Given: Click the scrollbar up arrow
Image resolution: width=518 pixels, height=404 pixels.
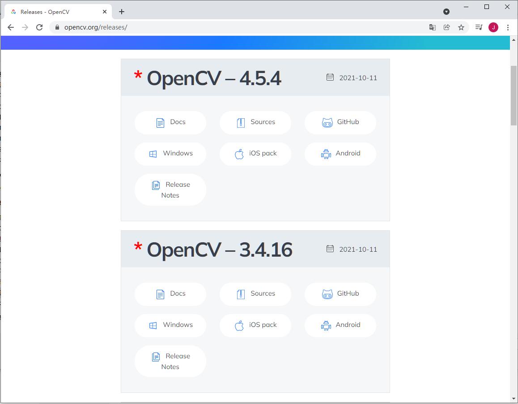Looking at the screenshot, I should (514, 40).
